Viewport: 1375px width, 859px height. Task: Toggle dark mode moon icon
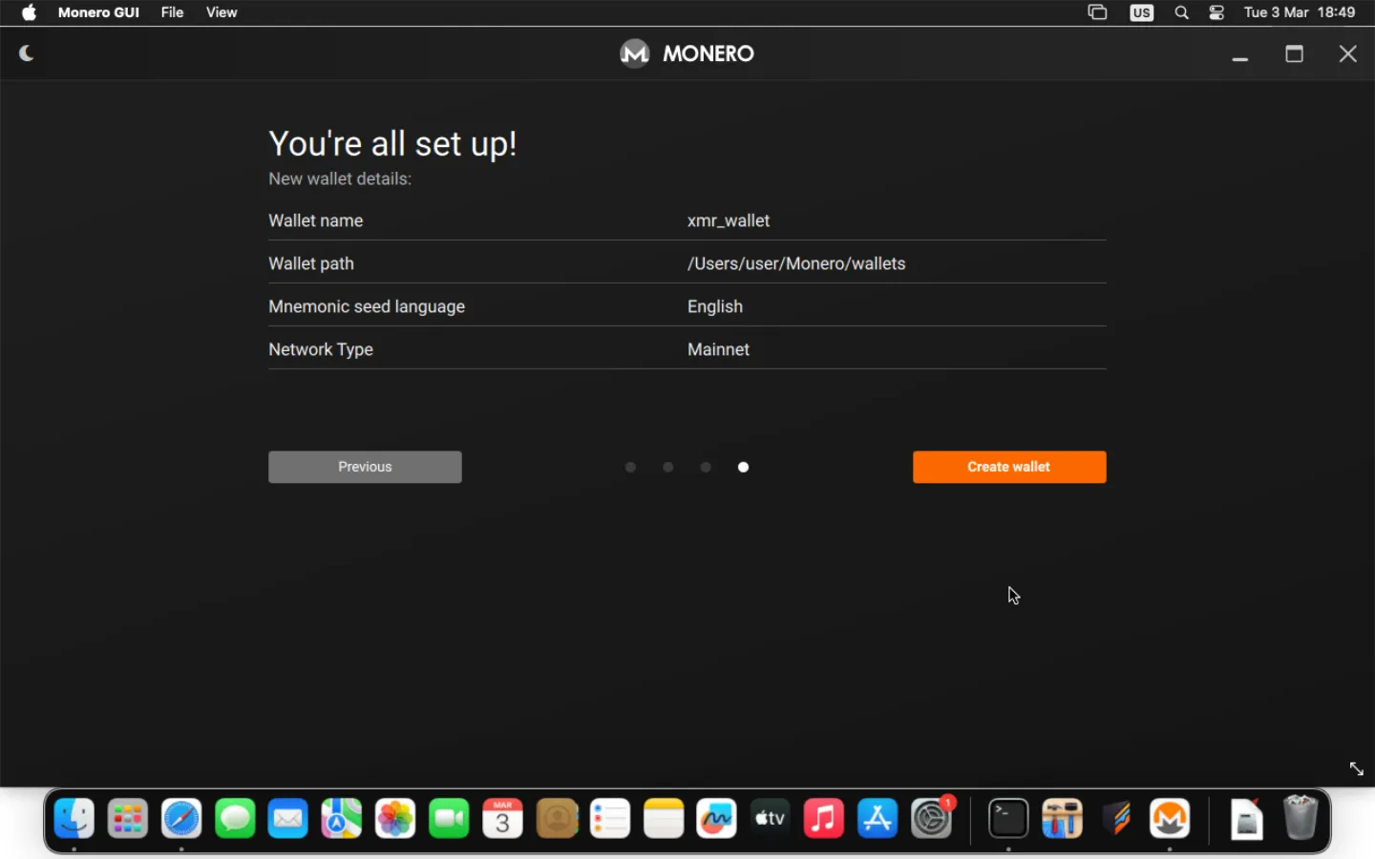click(x=27, y=53)
